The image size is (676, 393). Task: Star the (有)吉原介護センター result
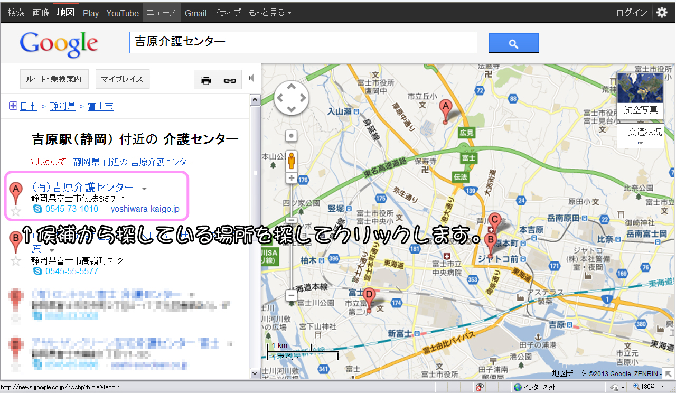[x=16, y=211]
